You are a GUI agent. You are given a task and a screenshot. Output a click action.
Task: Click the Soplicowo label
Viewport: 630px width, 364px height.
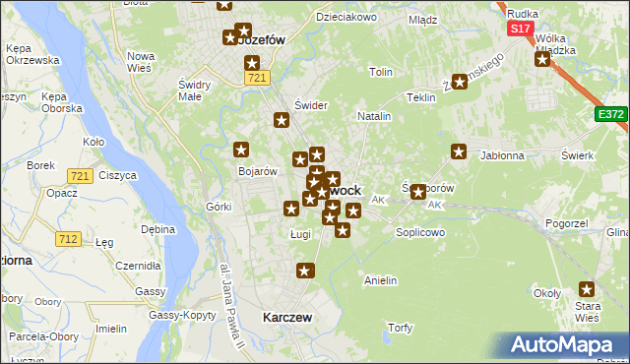[420, 232]
